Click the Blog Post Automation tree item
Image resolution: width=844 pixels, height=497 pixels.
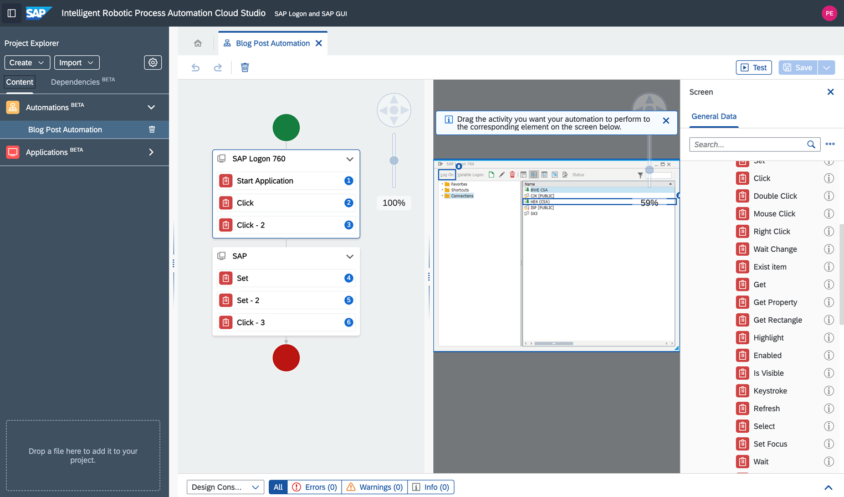[84, 130]
